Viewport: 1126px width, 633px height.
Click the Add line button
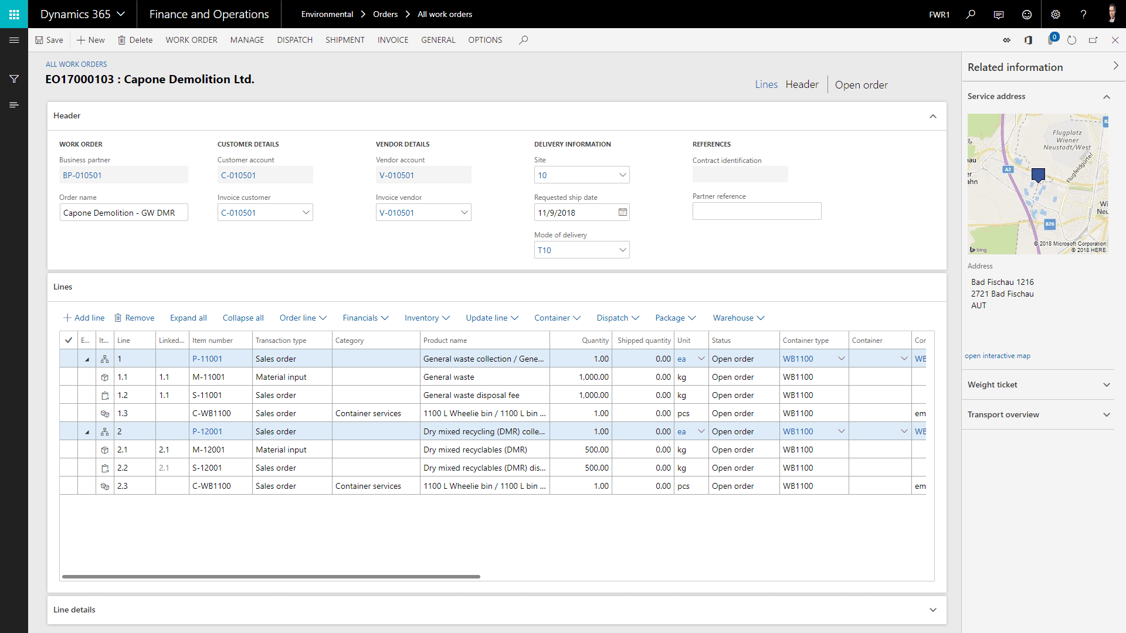coord(84,318)
